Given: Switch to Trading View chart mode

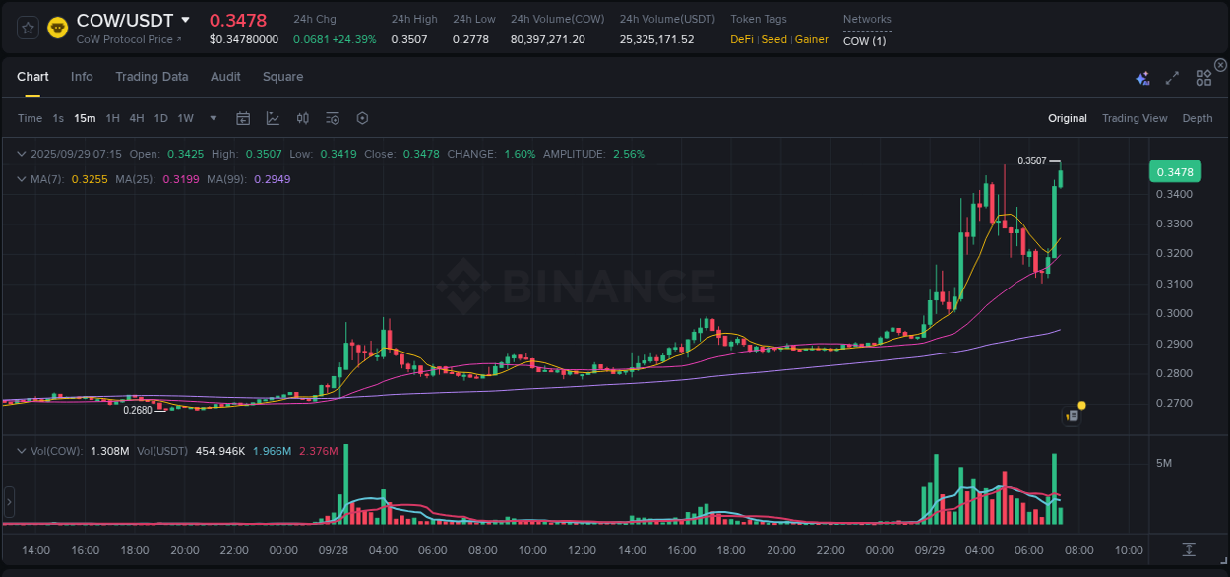Looking at the screenshot, I should (x=1135, y=118).
